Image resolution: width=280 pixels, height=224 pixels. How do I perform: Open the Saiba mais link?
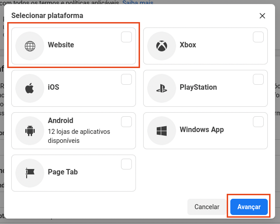click(138, 3)
